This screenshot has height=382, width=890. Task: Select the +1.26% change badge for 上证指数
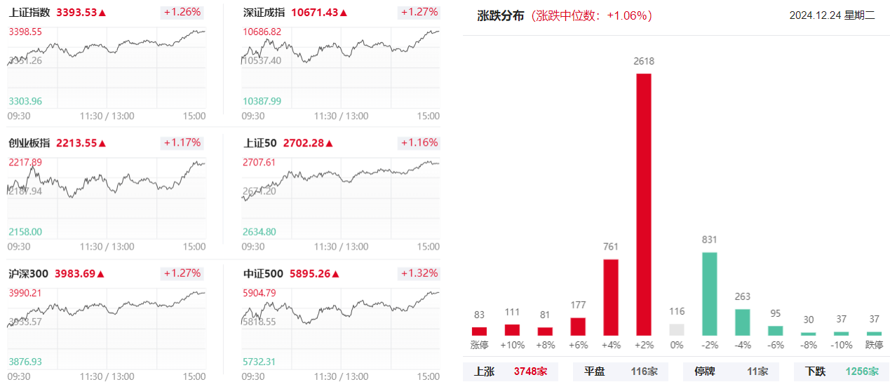pos(182,12)
